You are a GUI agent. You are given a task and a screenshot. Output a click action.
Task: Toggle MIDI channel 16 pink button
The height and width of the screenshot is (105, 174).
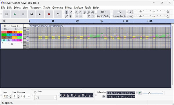coord(20,40)
